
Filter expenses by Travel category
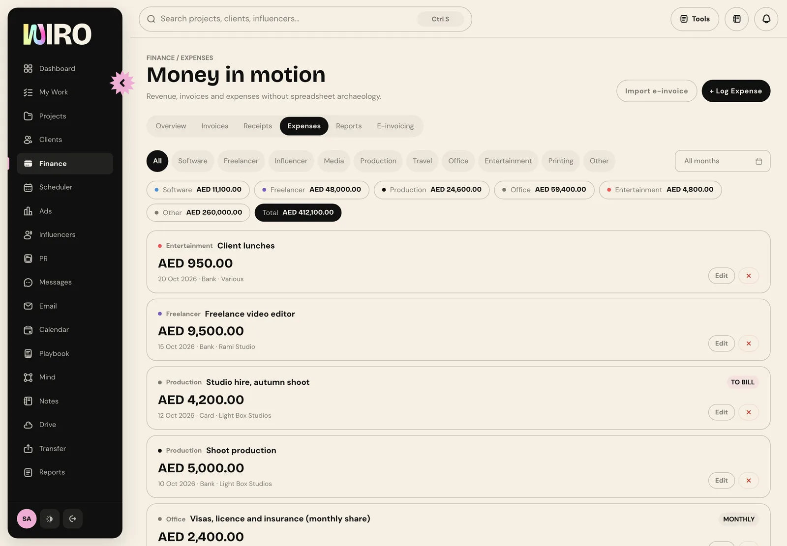[423, 161]
